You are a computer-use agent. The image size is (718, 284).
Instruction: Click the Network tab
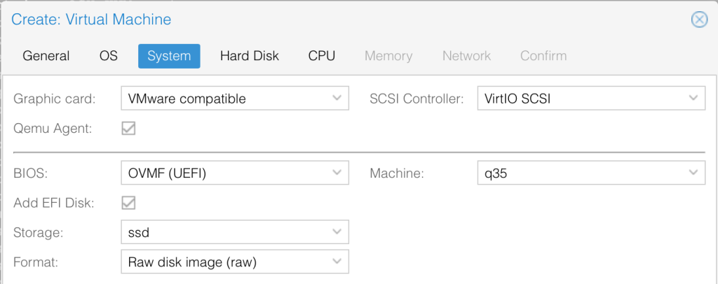(466, 56)
